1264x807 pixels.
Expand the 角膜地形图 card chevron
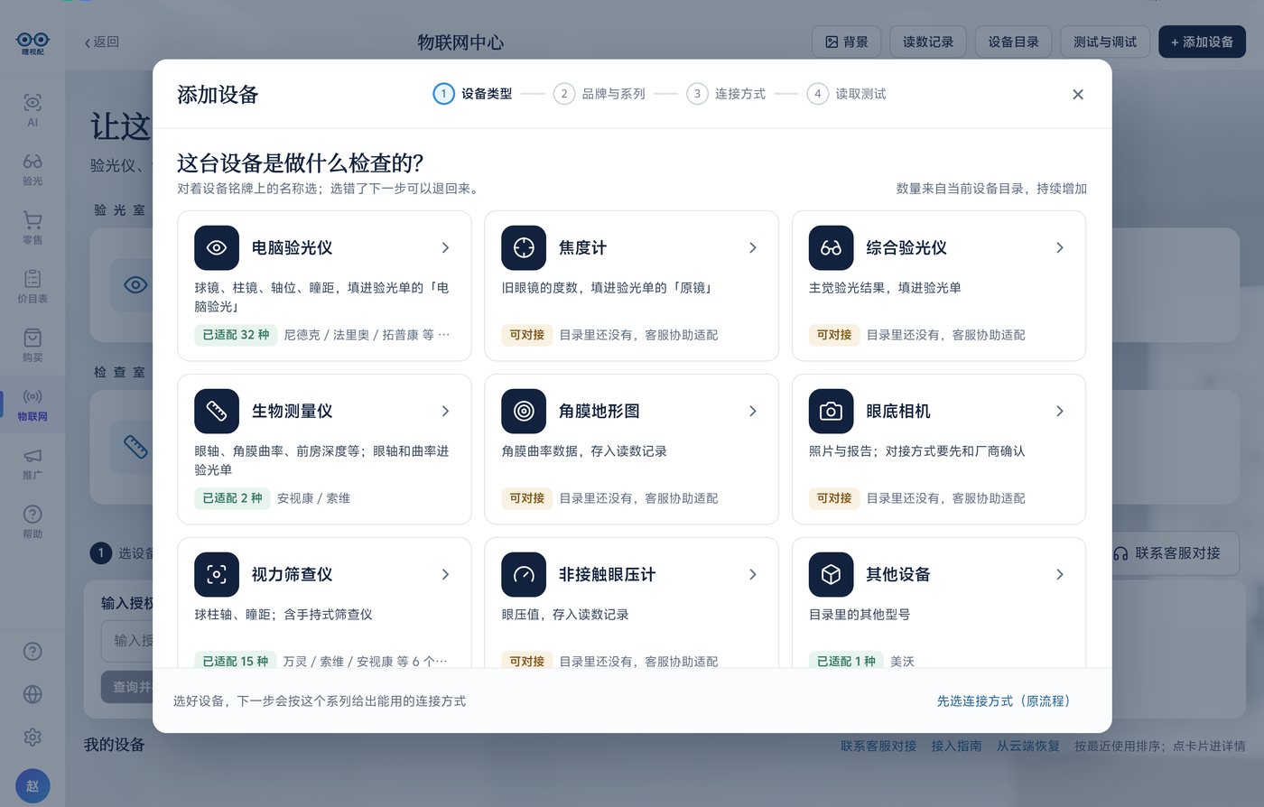click(753, 411)
